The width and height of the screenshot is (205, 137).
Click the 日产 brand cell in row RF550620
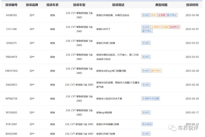pos(32,113)
